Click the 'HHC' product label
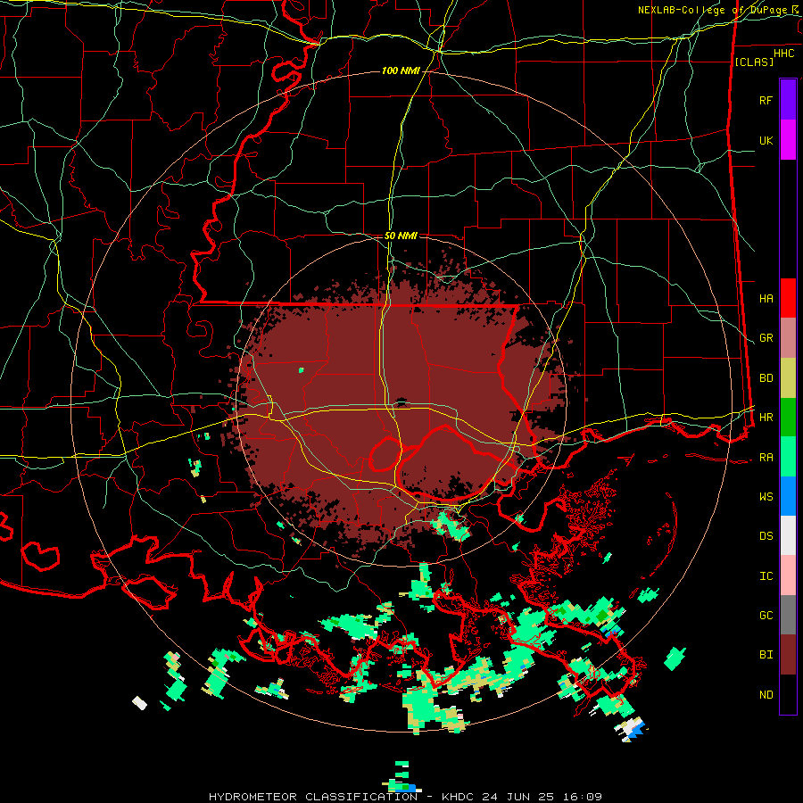Image resolution: width=803 pixels, height=803 pixels. click(x=784, y=54)
